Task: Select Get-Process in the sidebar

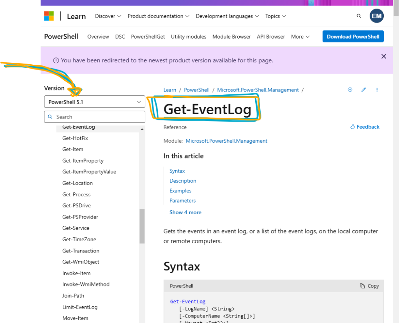Action: (76, 194)
